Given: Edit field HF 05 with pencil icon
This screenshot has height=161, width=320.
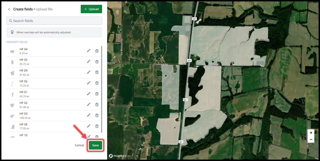Looking at the screenshot, I should (88, 62).
